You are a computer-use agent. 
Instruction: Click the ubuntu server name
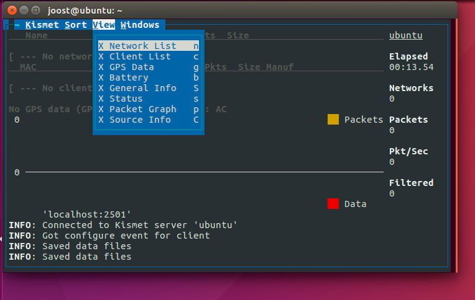(405, 35)
